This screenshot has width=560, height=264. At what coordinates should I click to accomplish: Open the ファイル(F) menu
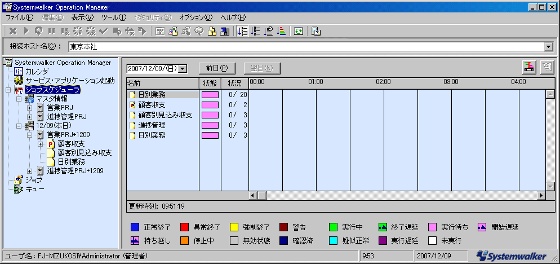(x=20, y=17)
